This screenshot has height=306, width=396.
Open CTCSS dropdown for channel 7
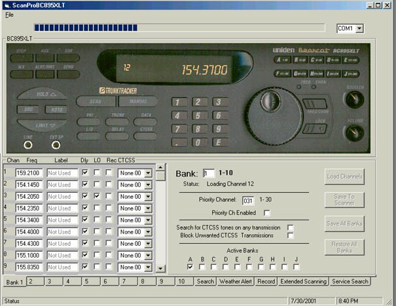coord(148,244)
